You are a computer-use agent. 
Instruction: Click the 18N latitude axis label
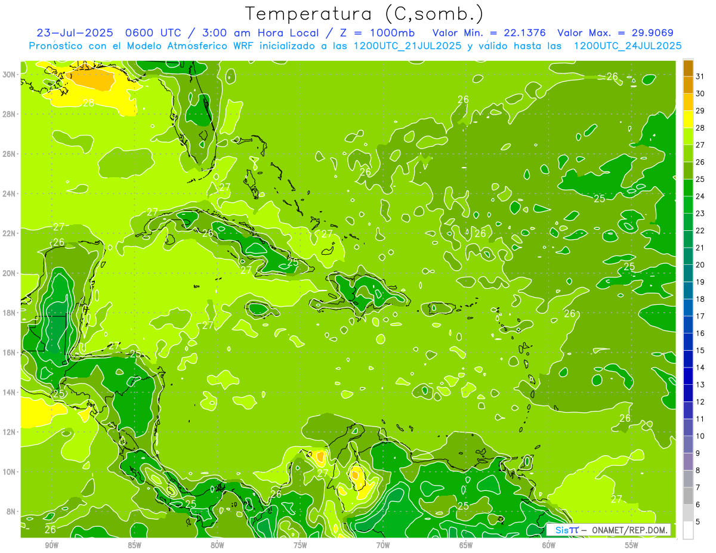(9, 313)
